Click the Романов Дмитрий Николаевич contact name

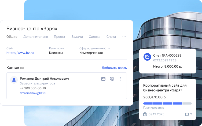pyautogui.click(x=45, y=79)
